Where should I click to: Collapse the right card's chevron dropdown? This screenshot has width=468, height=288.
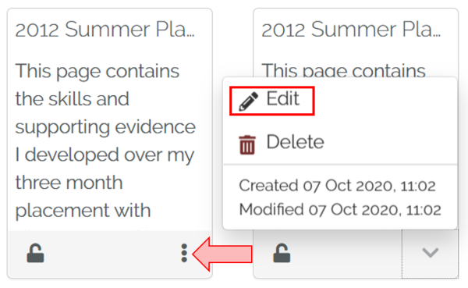(430, 254)
